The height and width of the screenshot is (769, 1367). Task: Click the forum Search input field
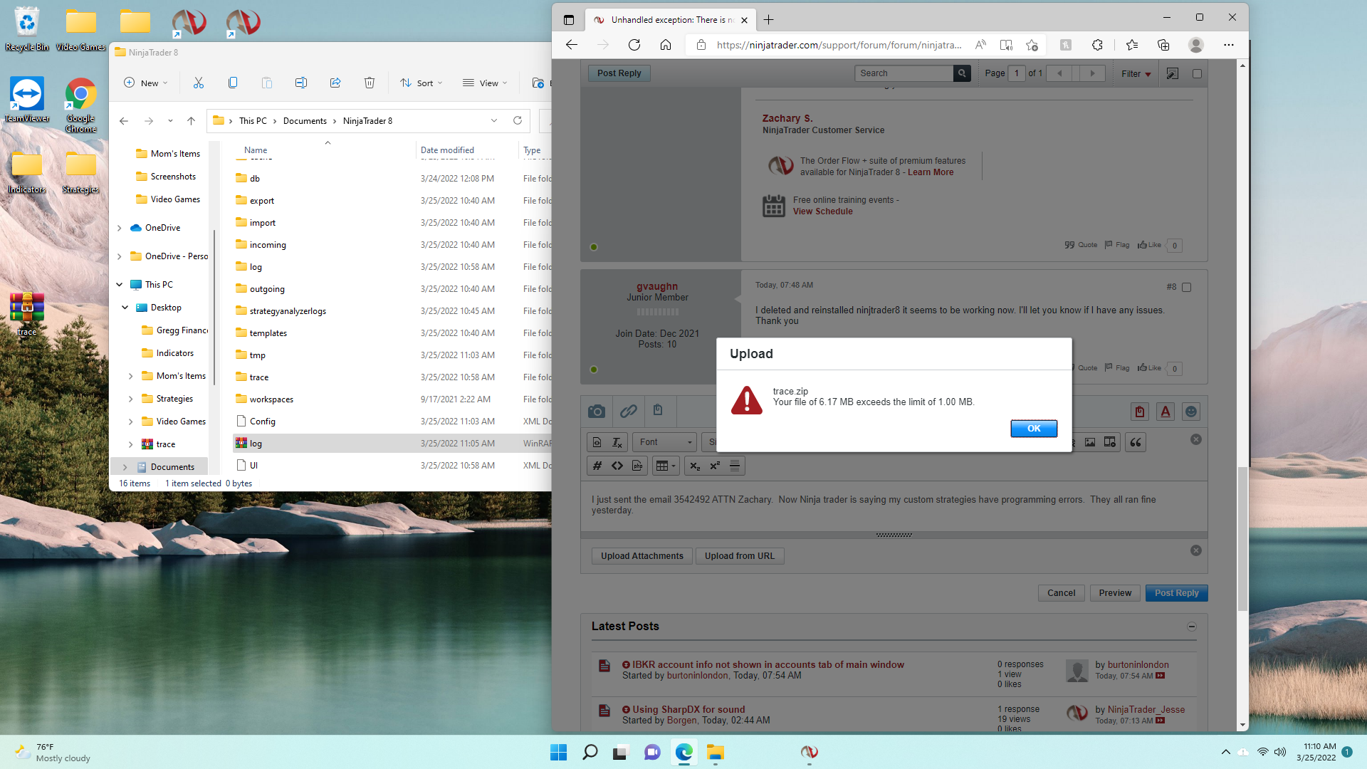click(x=904, y=73)
